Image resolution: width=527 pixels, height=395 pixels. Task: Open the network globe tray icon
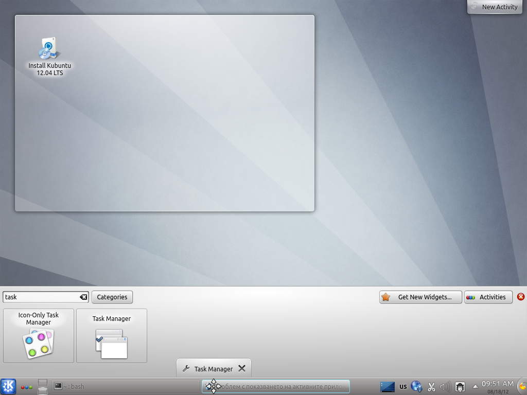(x=416, y=387)
